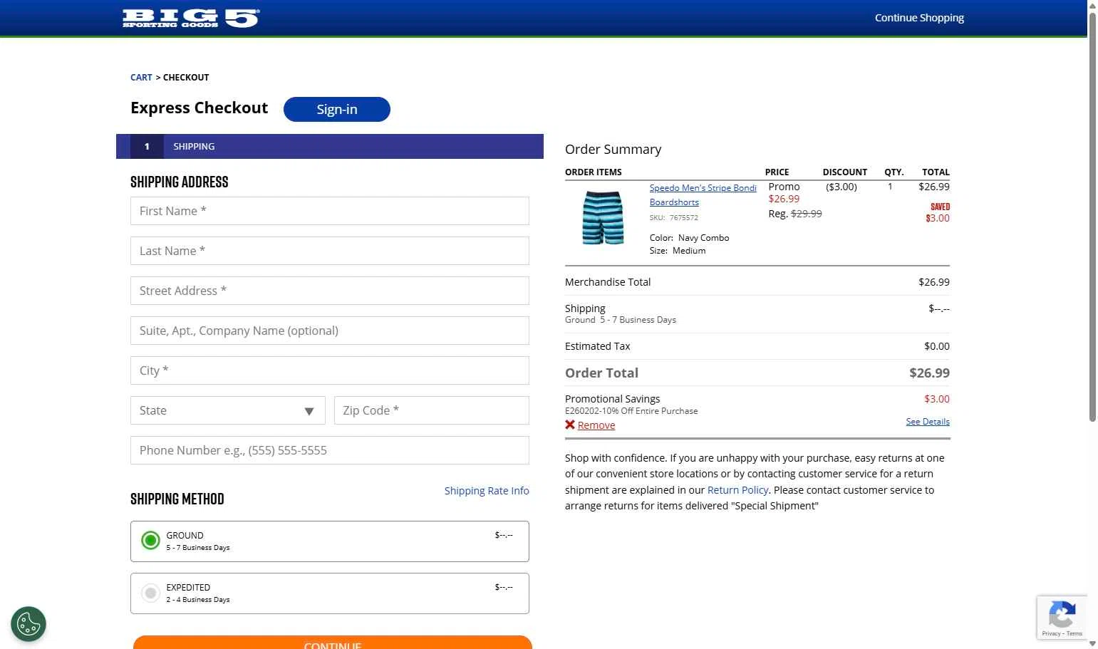1098x649 pixels.
Task: Remove the promotional code
Action: pyautogui.click(x=596, y=425)
